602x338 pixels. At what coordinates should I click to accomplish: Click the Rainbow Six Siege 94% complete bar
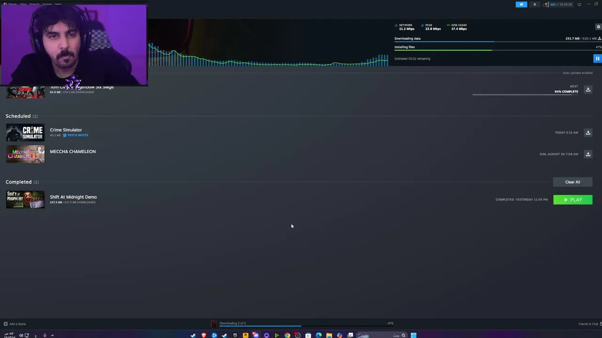pos(525,94)
